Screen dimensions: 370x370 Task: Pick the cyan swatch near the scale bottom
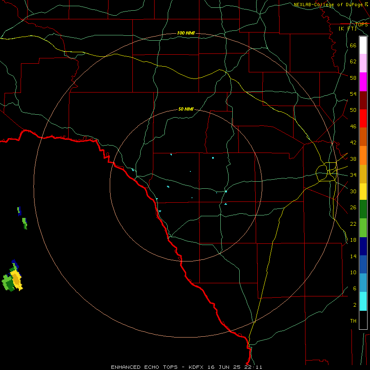(x=363, y=301)
